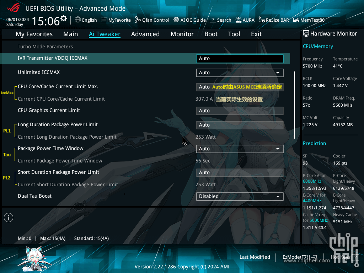Viewport: 364px width, 273px height.
Task: Click the ROG logo
Action: [x=14, y=9]
